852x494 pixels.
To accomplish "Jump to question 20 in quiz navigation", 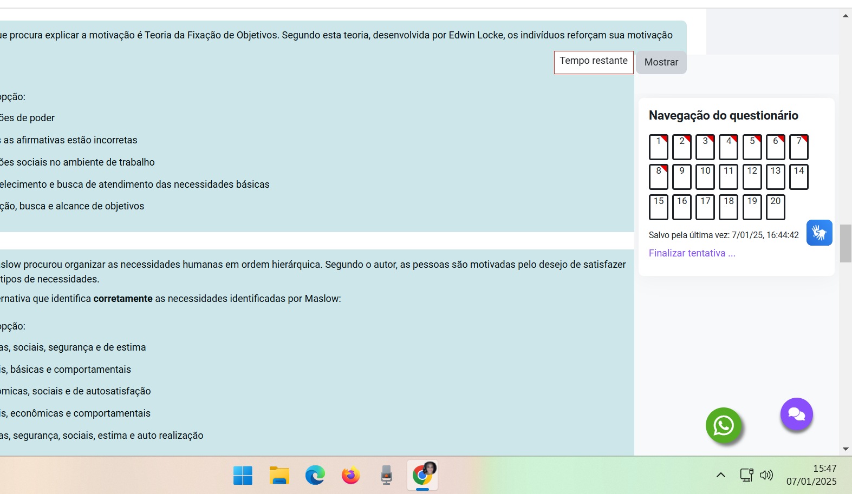I will point(775,207).
